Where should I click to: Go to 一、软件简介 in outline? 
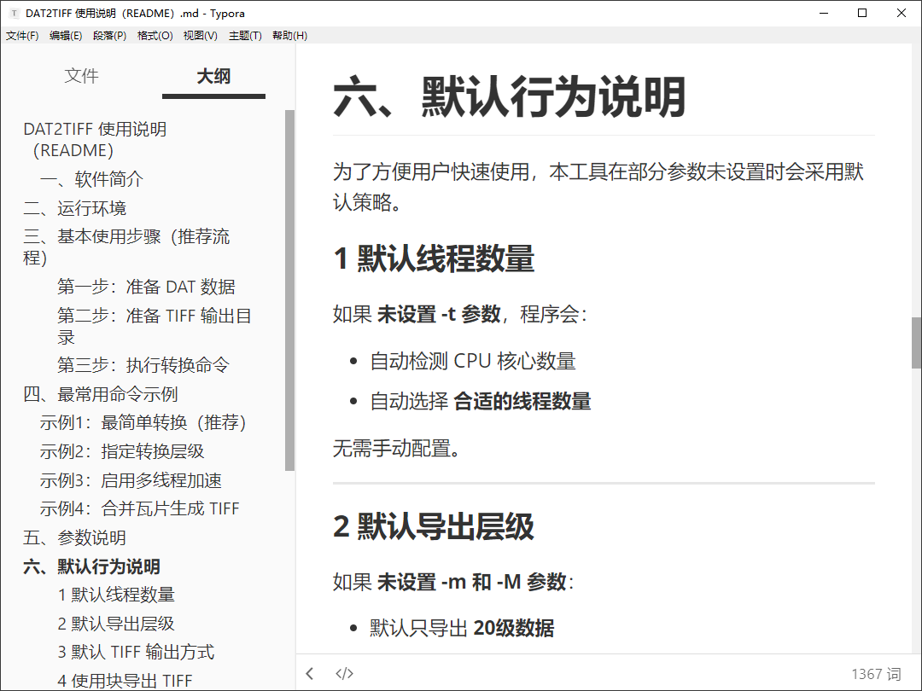[x=91, y=179]
